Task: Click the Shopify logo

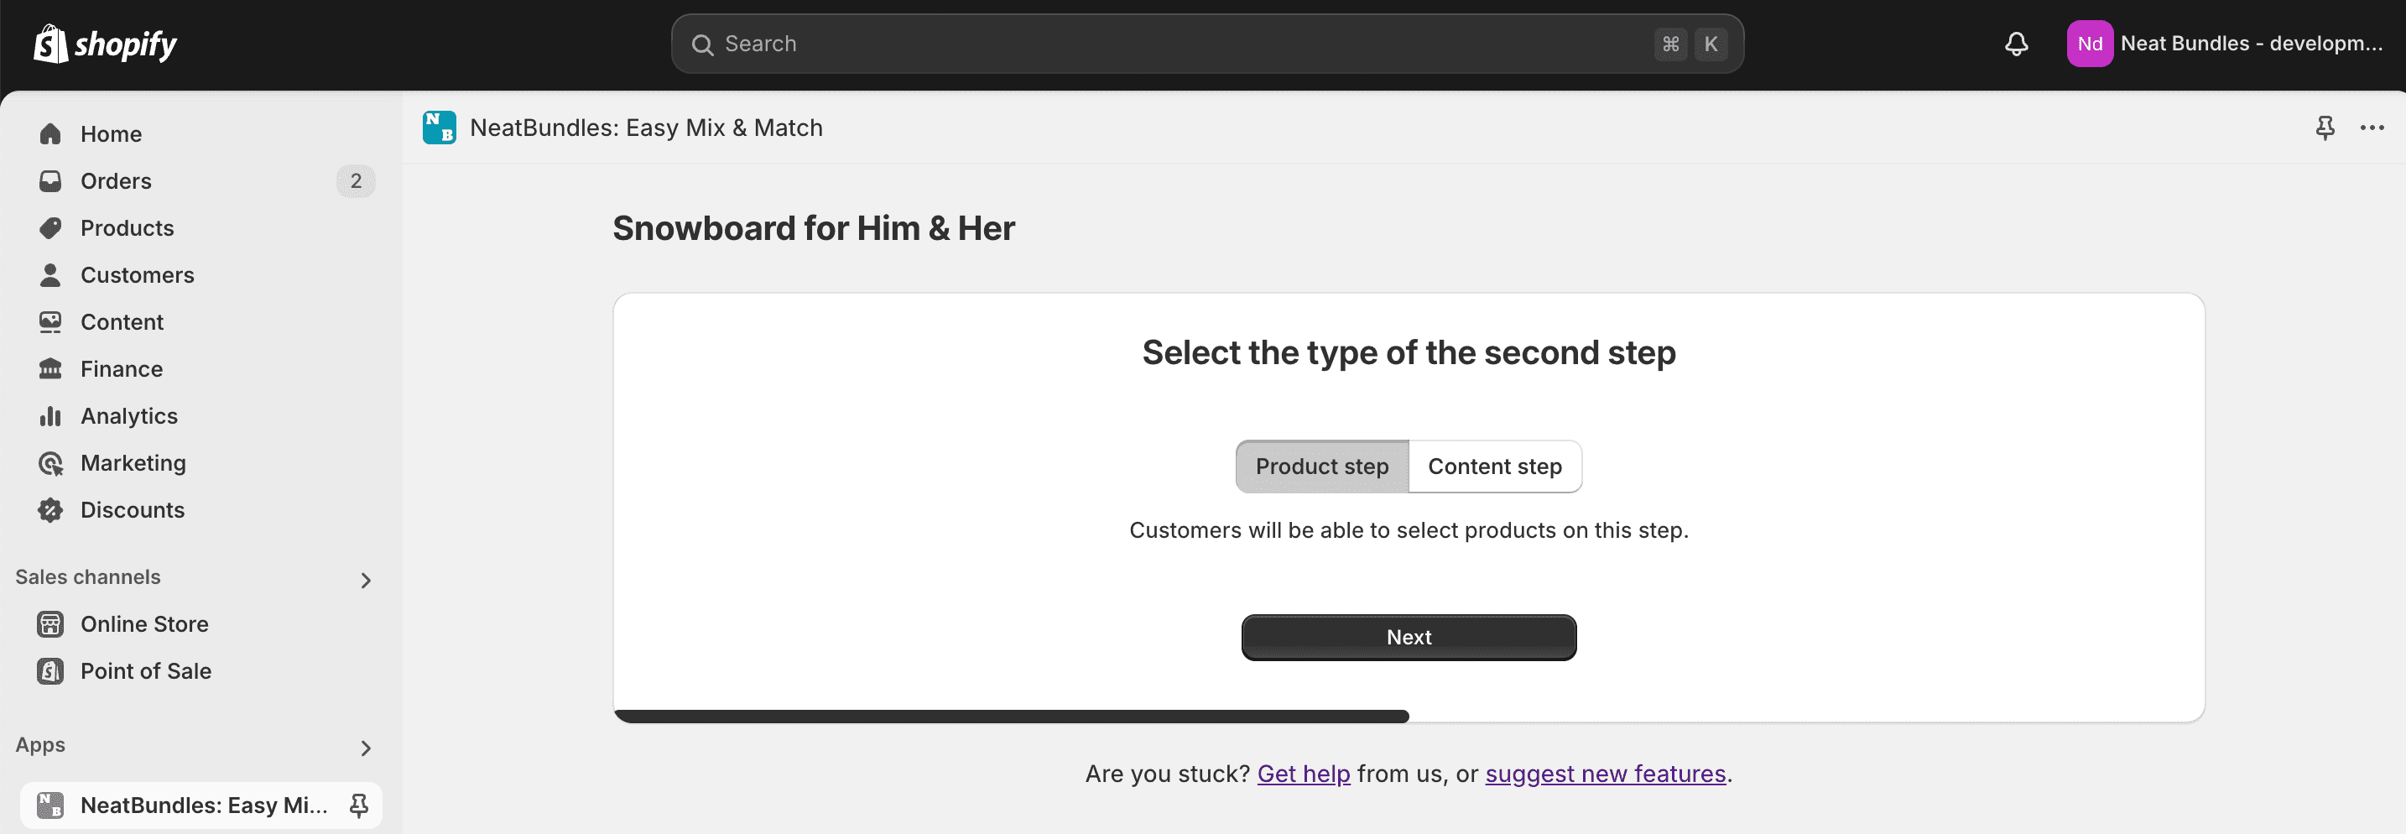Action: [x=105, y=44]
